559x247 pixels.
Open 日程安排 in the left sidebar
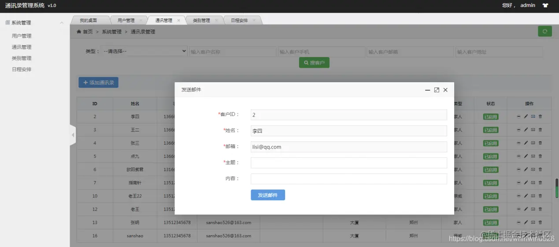pos(22,69)
